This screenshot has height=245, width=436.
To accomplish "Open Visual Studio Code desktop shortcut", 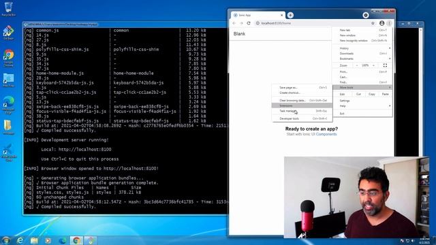I will click(8, 152).
